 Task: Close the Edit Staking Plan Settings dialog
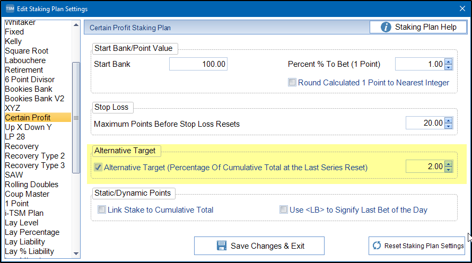461,9
